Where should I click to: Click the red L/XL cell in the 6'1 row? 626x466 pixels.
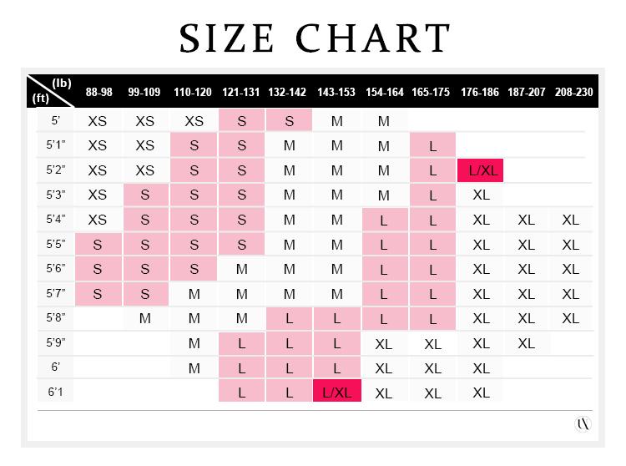336,393
